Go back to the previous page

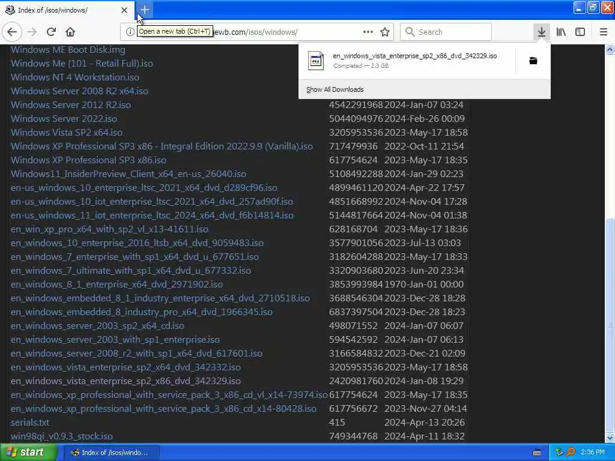pos(12,32)
